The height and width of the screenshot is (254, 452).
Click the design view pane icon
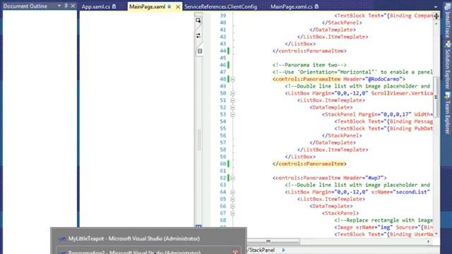[198, 20]
